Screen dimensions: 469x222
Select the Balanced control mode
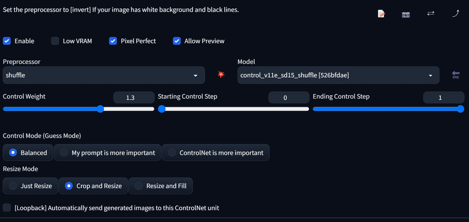pos(28,153)
